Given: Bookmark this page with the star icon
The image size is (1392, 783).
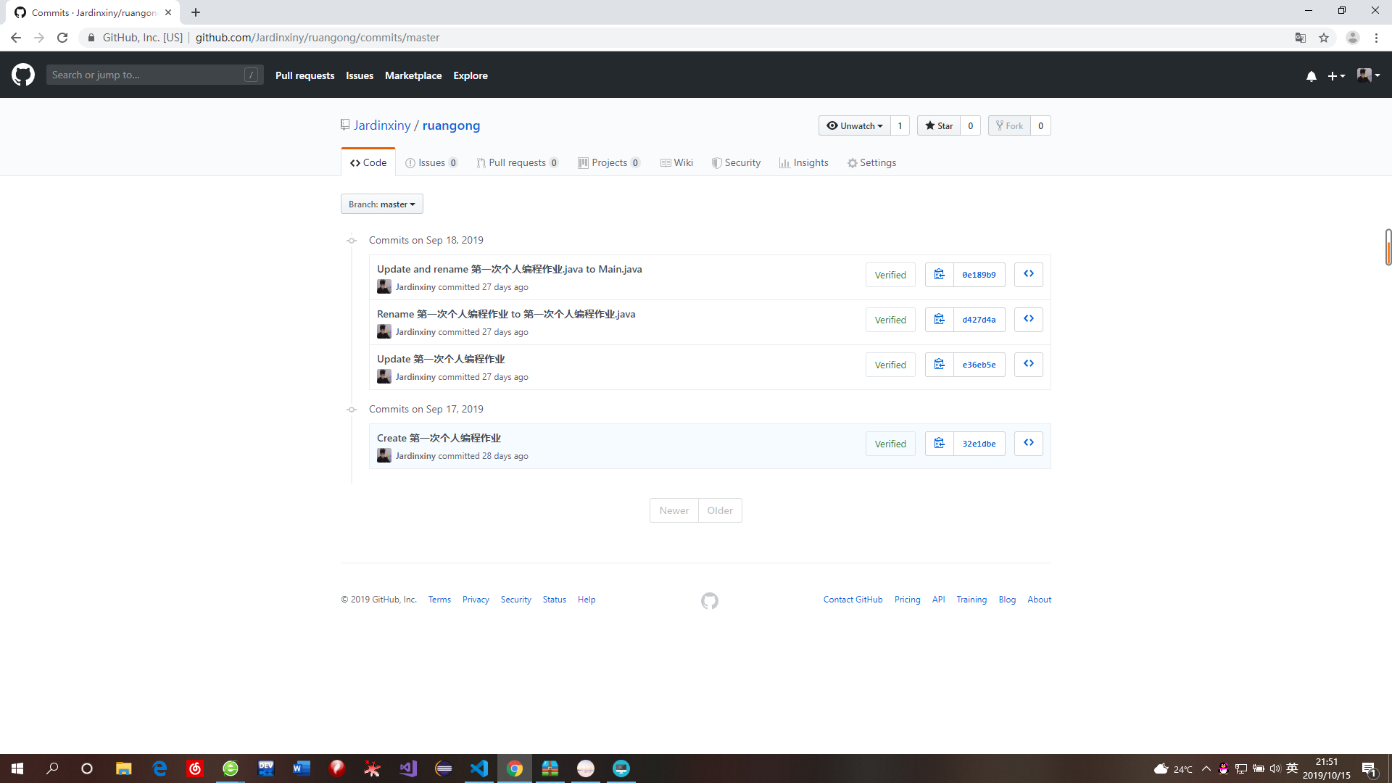Looking at the screenshot, I should click(1324, 38).
